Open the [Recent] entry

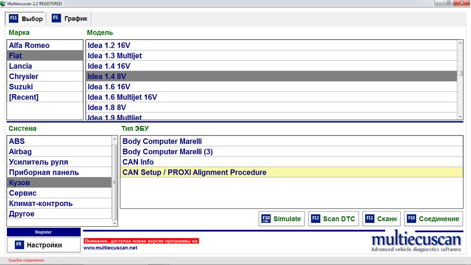[45, 97]
